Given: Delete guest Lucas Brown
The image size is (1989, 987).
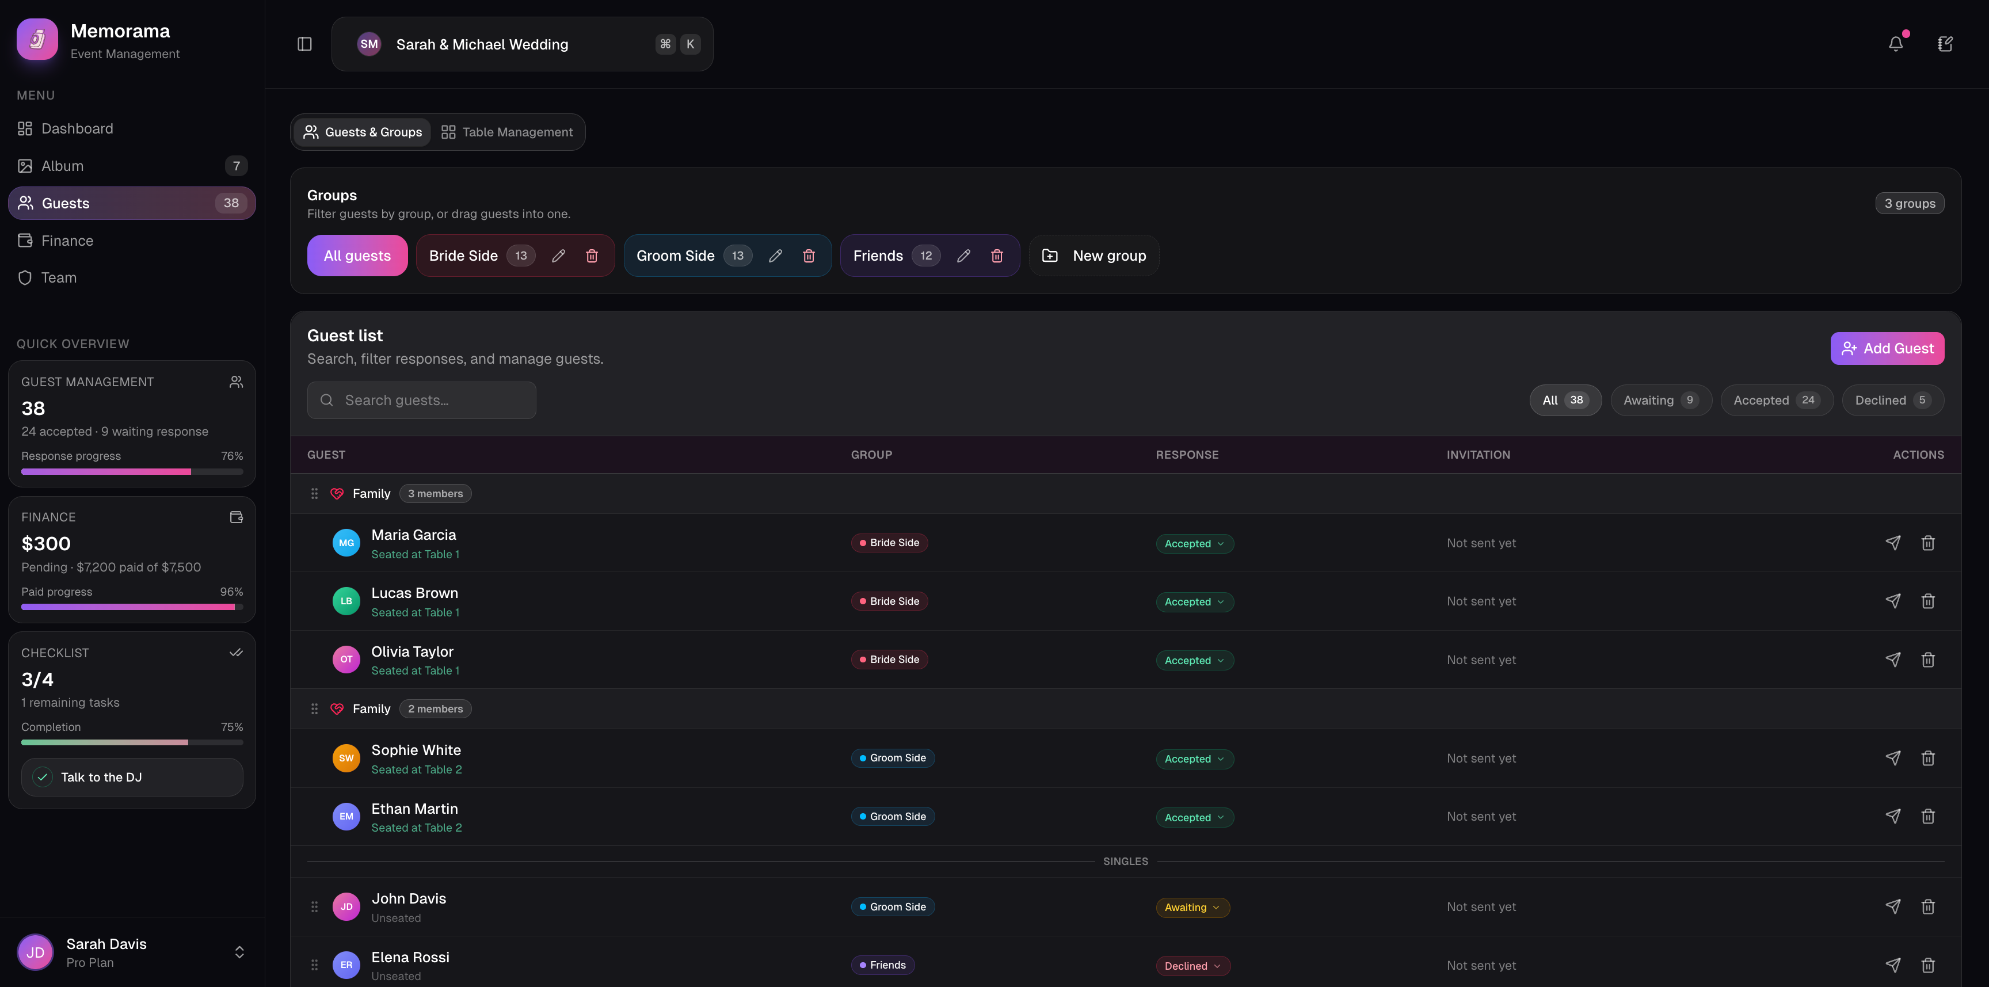Looking at the screenshot, I should coord(1927,601).
